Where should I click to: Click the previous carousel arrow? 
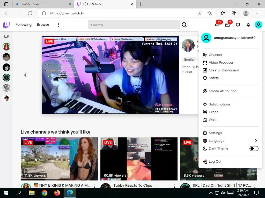point(25,75)
